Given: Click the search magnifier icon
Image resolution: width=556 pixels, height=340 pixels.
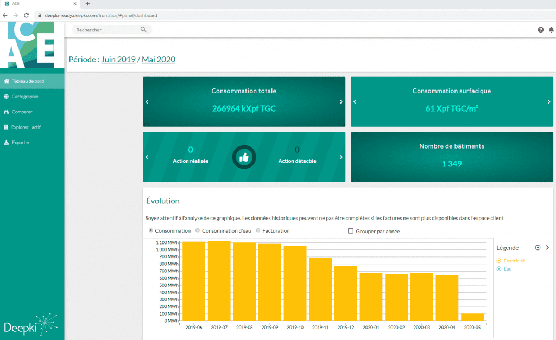Looking at the screenshot, I should (x=143, y=30).
